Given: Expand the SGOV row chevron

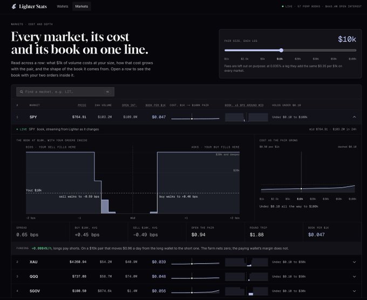Looking at the screenshot, I should [x=355, y=291].
